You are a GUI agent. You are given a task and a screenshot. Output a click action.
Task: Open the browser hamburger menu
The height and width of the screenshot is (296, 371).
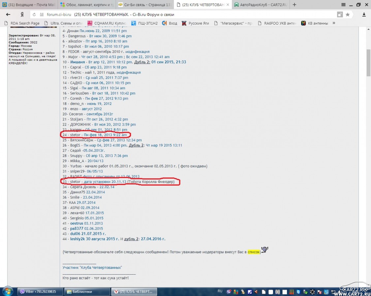[343, 5]
